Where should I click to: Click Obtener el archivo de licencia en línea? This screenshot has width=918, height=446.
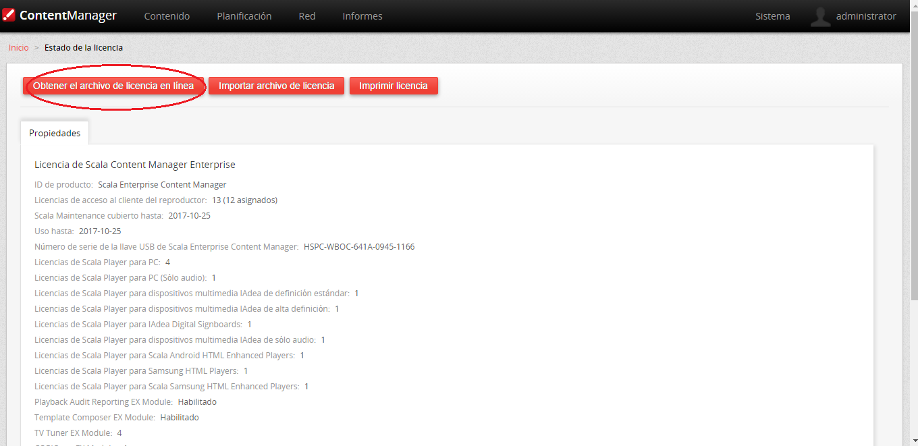coord(113,86)
